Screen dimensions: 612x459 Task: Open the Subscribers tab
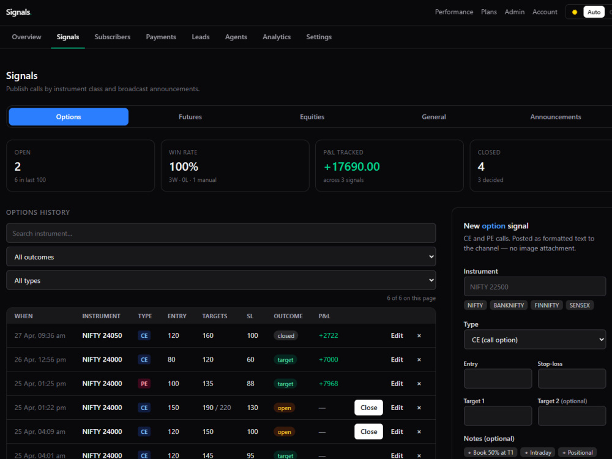click(x=113, y=37)
